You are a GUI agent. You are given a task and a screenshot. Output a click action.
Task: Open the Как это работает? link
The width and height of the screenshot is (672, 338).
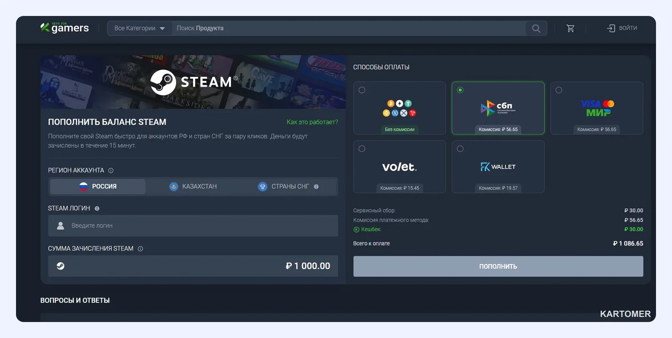312,122
